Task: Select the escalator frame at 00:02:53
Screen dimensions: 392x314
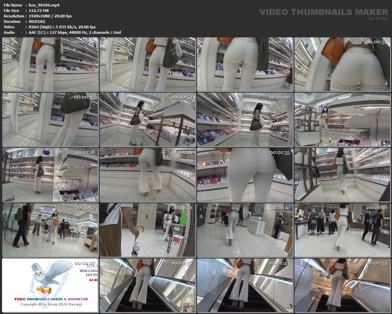Action: (x=342, y=285)
